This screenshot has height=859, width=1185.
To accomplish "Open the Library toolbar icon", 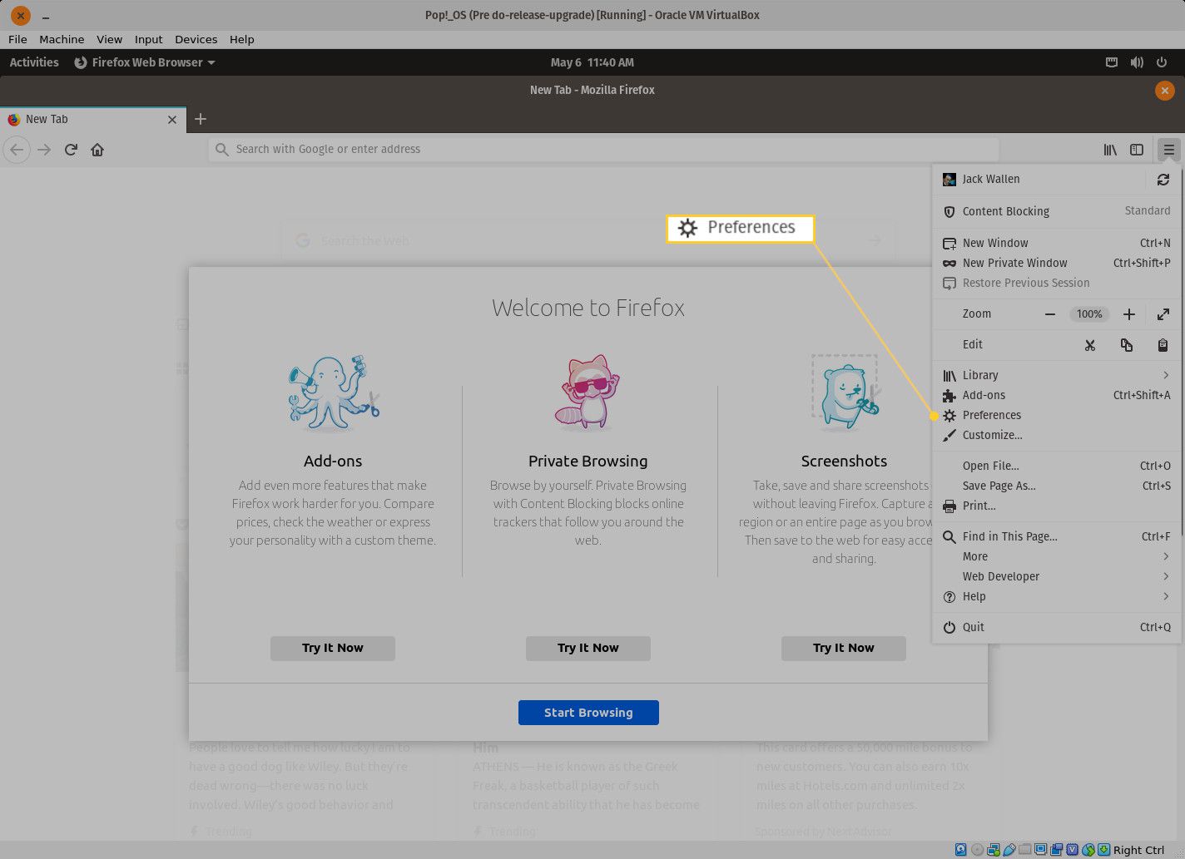I will click(x=1110, y=150).
